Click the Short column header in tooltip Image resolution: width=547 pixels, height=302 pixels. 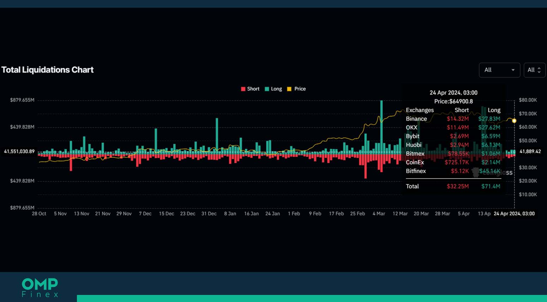[x=462, y=110]
